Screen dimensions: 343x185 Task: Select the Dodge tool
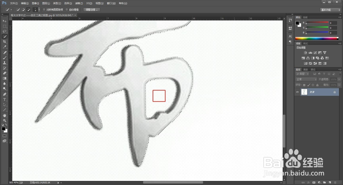pyautogui.click(x=4, y=89)
